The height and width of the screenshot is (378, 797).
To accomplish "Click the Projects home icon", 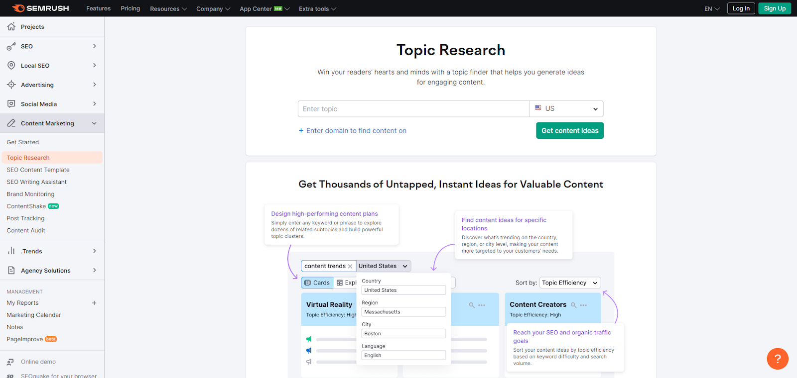I will [11, 26].
